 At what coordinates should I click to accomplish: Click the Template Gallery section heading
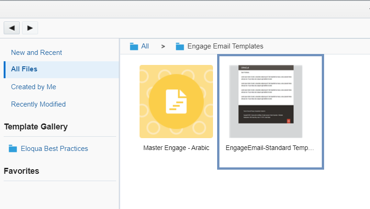point(36,127)
